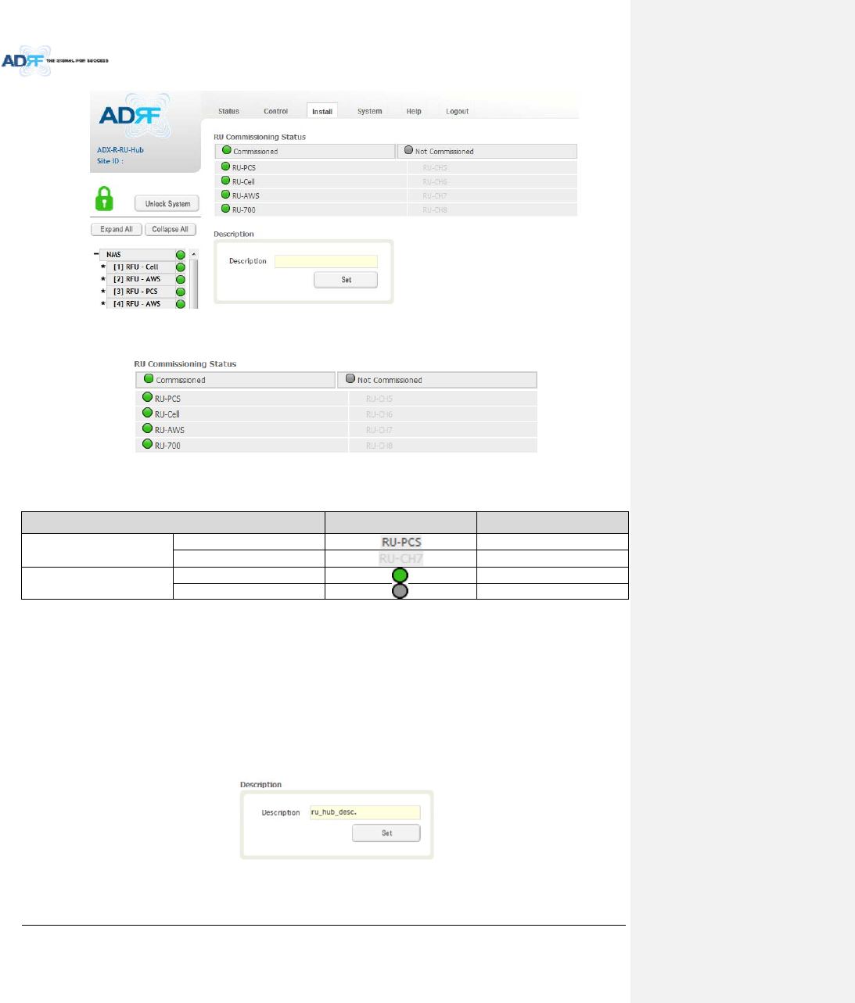Click green icon beside RU-PCS in the top GUI
Screen dimensions: 855x1003
point(225,167)
